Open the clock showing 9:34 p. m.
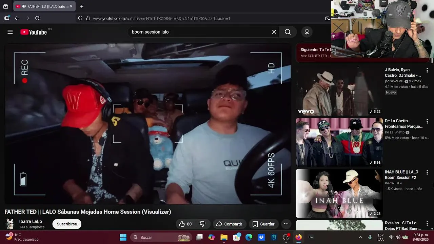 (421, 237)
